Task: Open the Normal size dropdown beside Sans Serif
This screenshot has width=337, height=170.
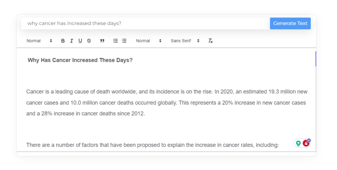Action: tap(148, 41)
